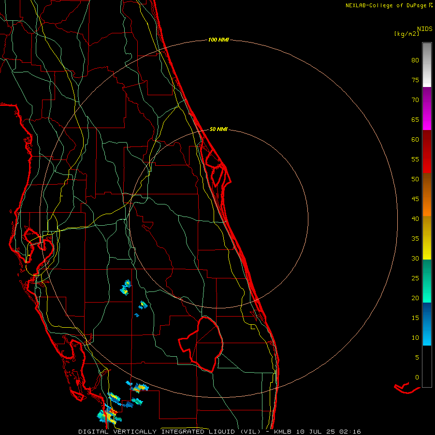The image size is (435, 435).
Task: Click the 80 value on the color scale
Action: [415, 60]
